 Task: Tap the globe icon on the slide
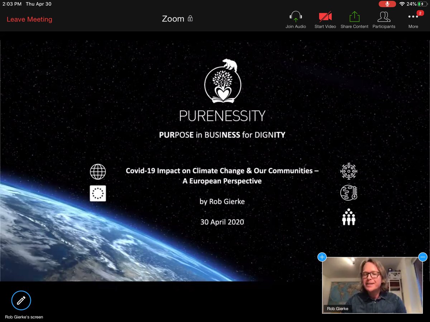pyautogui.click(x=98, y=172)
